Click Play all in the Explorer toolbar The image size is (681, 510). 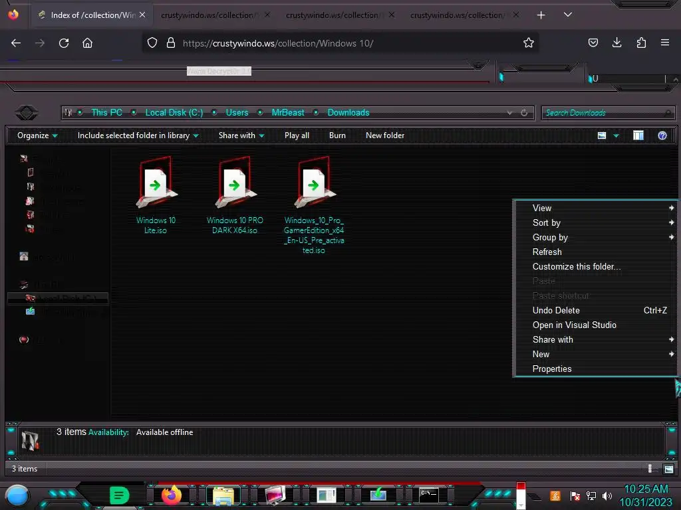(x=297, y=135)
